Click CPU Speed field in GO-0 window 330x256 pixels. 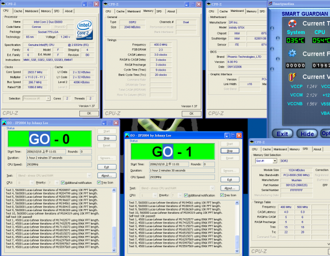[59, 164]
